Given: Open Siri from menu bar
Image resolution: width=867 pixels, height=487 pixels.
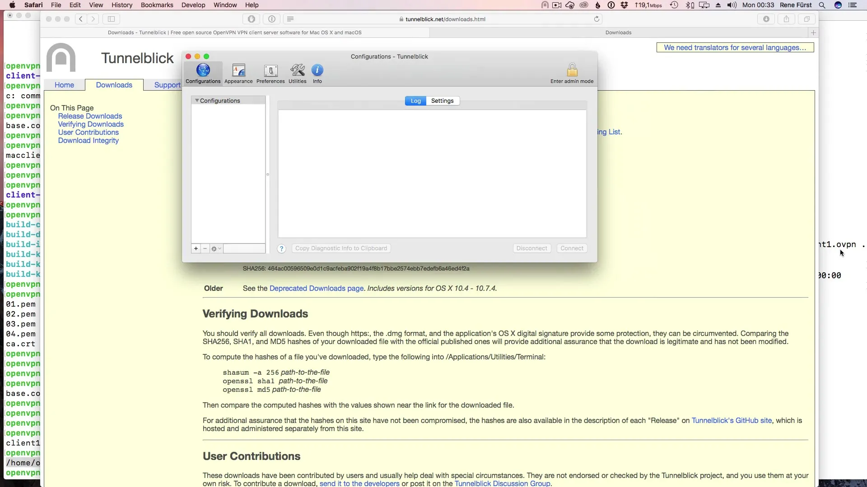Looking at the screenshot, I should [838, 5].
